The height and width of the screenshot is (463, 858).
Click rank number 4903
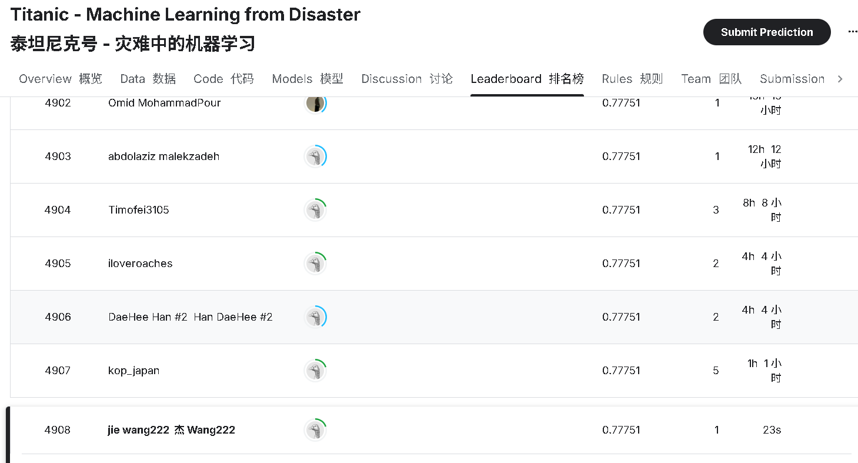click(x=58, y=156)
